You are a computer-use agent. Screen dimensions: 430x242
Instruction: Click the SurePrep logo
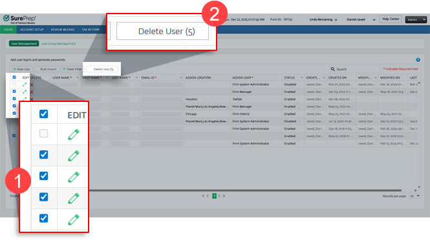pos(19,19)
